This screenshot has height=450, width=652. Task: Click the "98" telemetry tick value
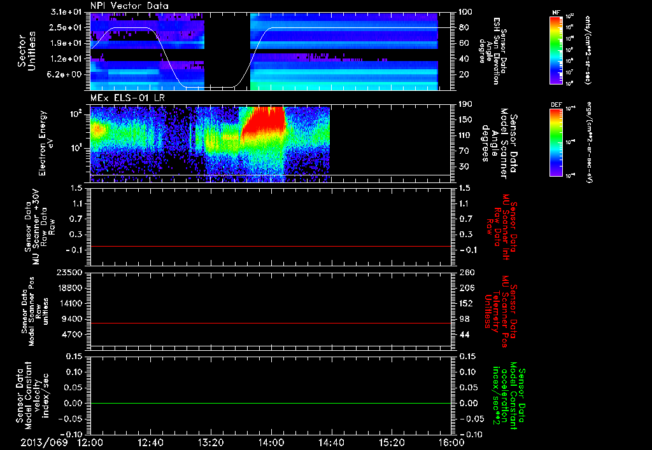464,319
